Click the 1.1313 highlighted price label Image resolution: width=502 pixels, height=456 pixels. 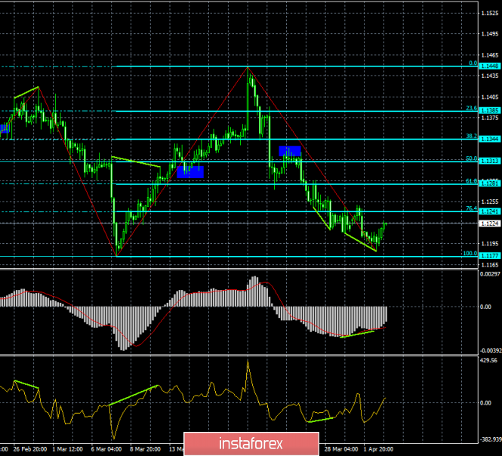coord(490,161)
